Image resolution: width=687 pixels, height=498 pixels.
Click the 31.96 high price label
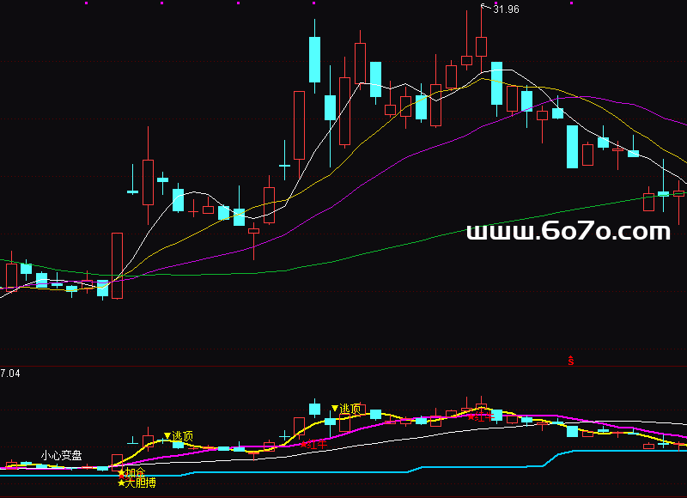click(506, 9)
